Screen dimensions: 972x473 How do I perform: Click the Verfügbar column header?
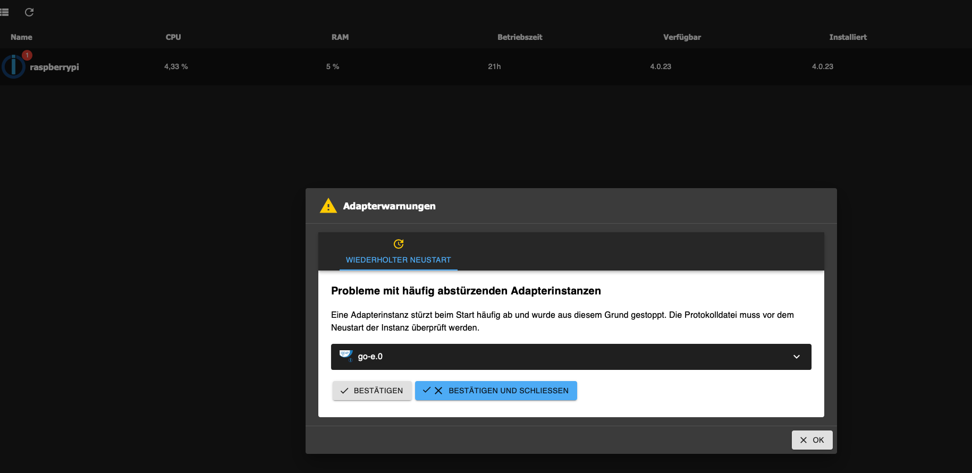(682, 37)
